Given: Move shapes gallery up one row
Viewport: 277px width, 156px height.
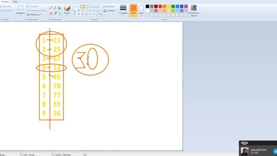Looking at the screenshot, I should coord(101,7).
